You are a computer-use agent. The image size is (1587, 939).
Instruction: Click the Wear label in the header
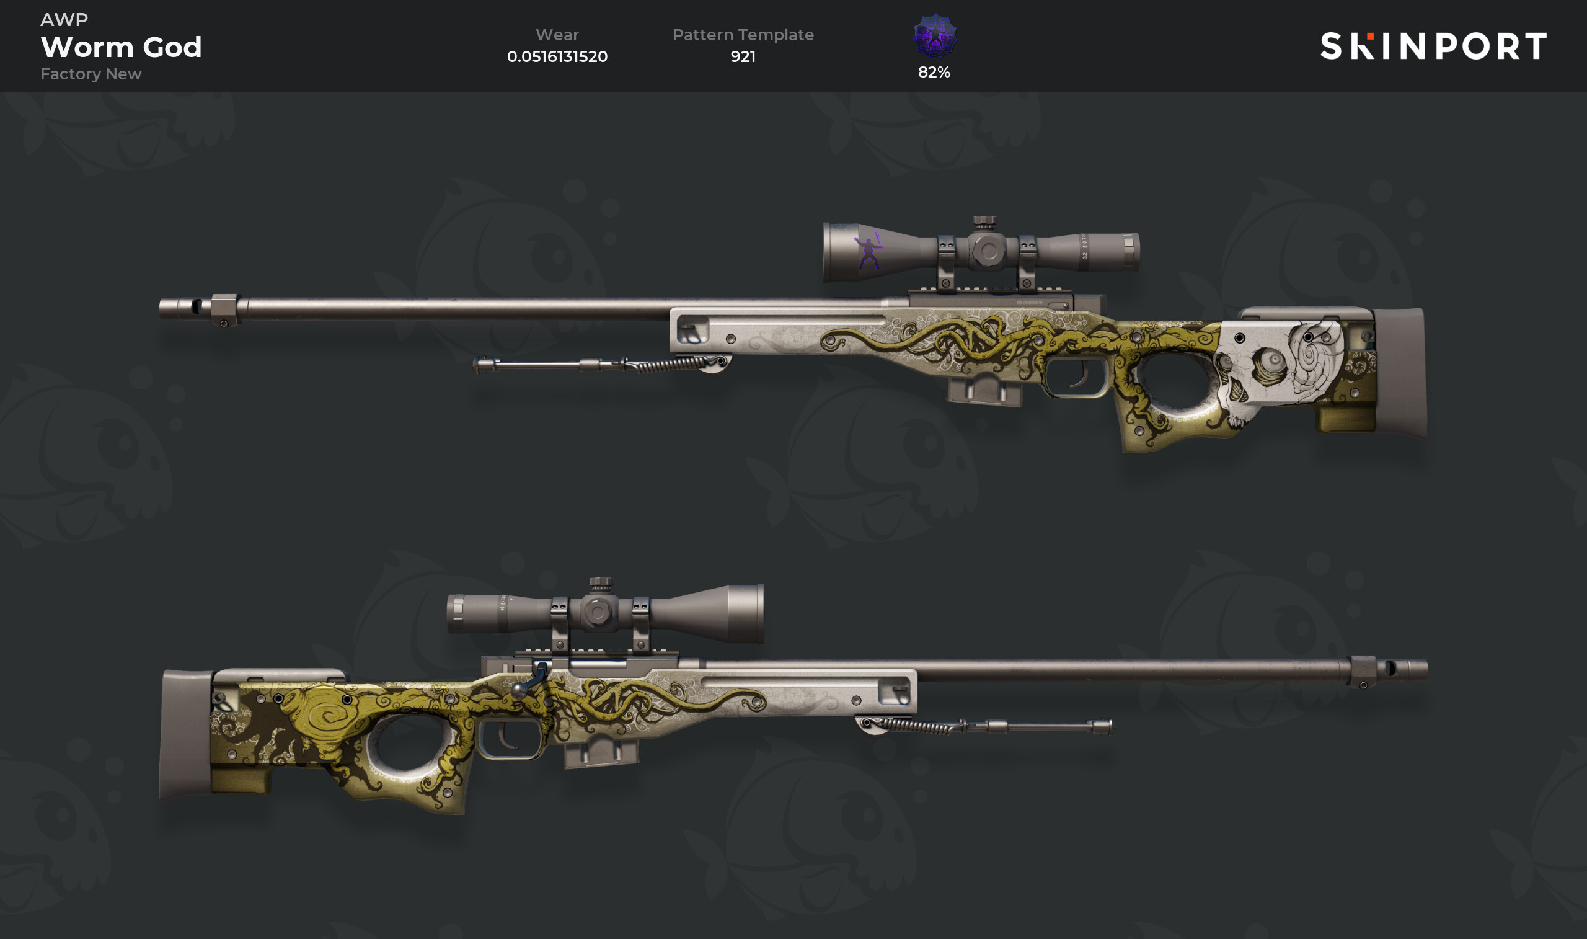pos(557,35)
